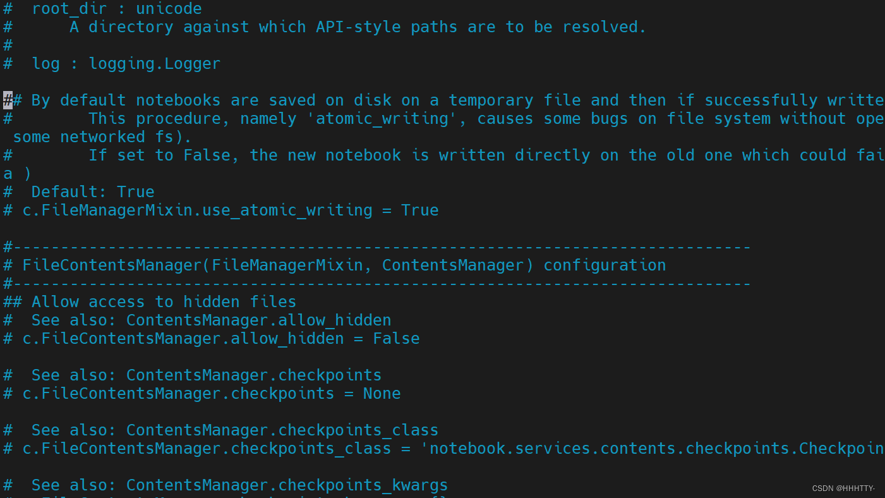The image size is (885, 498).
Task: Click the 'log : logging.Logger' line
Action: [126, 64]
